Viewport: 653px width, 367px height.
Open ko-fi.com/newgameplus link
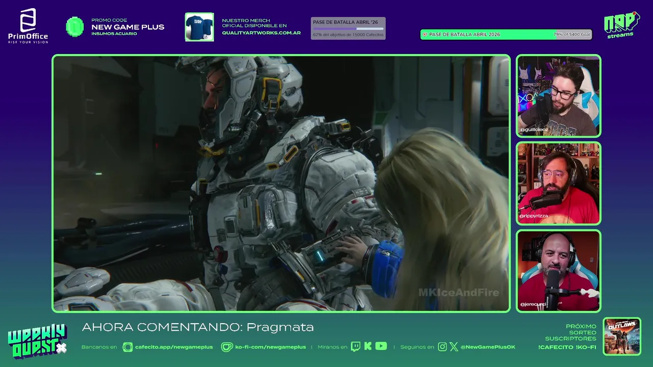[270, 347]
